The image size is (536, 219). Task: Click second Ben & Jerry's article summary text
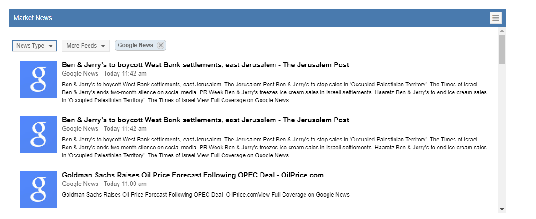coord(274,148)
